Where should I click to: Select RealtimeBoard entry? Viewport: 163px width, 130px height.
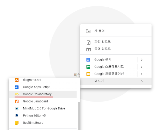(x=43, y=123)
